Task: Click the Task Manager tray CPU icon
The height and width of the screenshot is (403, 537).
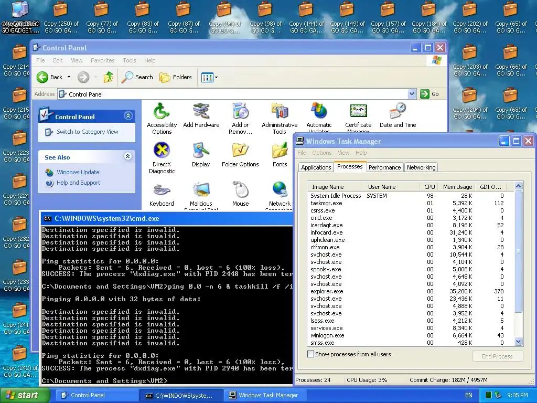Action: pos(489,395)
